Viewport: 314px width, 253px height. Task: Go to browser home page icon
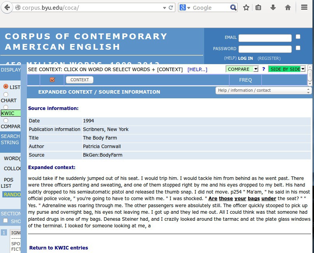click(x=288, y=8)
